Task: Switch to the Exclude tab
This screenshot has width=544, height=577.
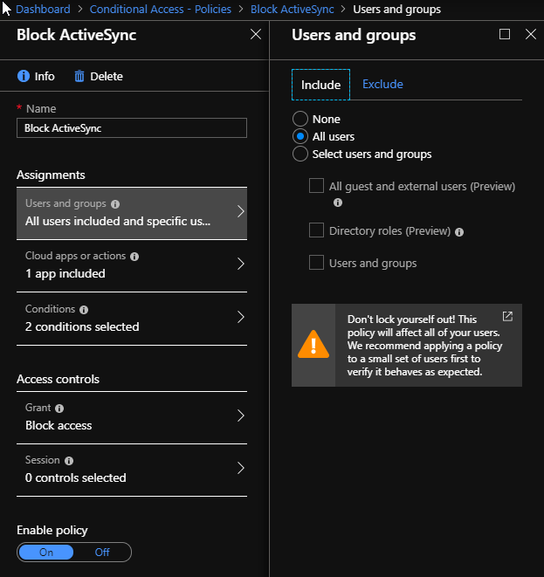Action: [x=382, y=85]
